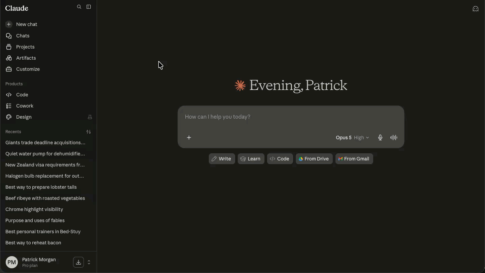Click the ghost incognito chat icon
485x273 pixels.
[476, 9]
